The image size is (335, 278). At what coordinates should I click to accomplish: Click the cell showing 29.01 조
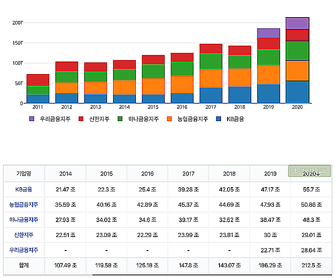[x=311, y=235]
